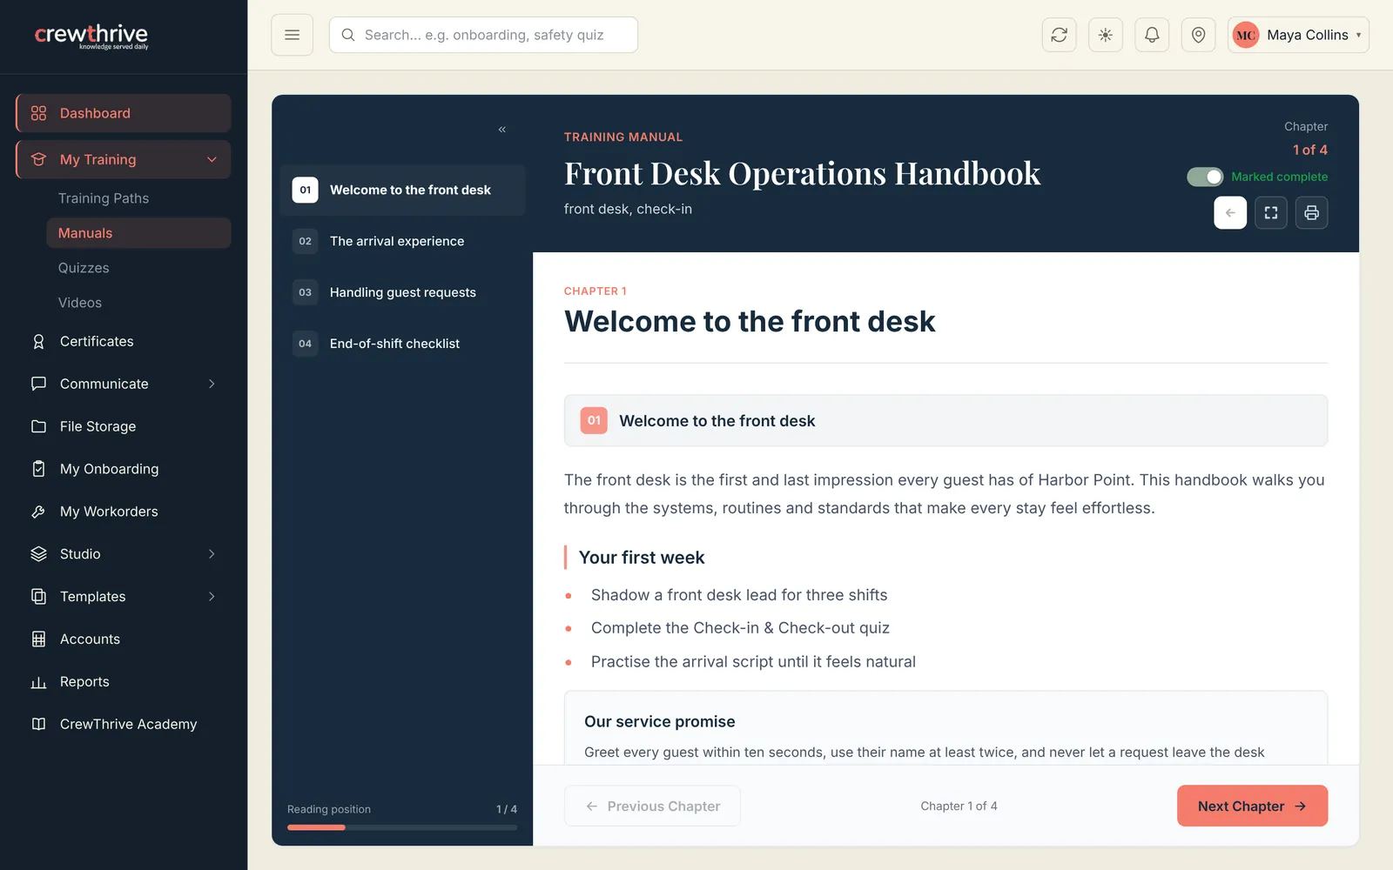Viewport: 1393px width, 870px height.
Task: Print the handbook
Action: click(1311, 213)
